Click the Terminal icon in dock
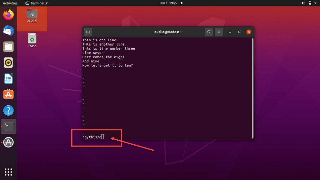This screenshot has height=180, width=320. click(x=8, y=126)
